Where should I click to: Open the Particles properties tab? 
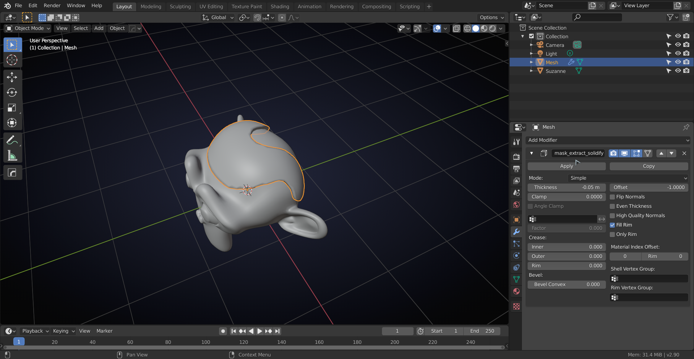517,244
